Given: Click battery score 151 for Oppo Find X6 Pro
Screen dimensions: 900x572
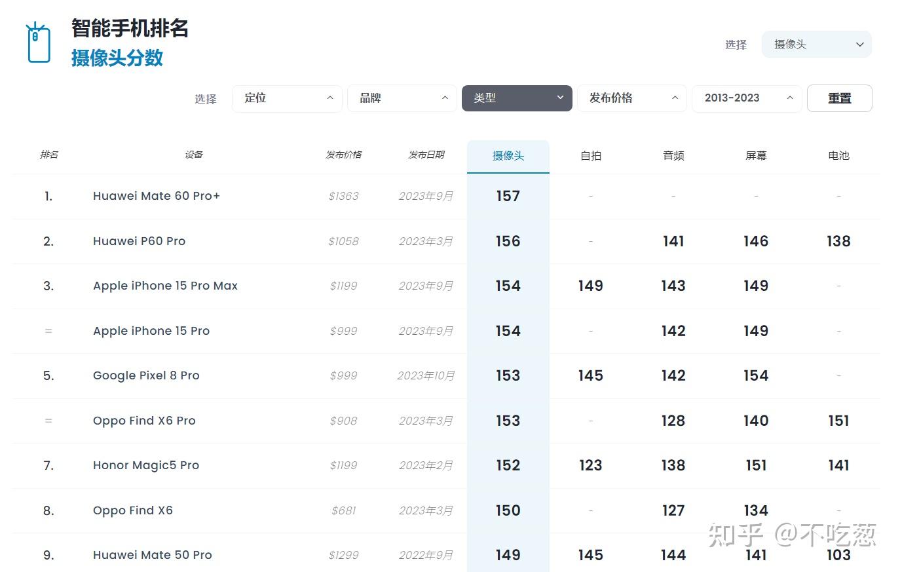Looking at the screenshot, I should (x=838, y=421).
